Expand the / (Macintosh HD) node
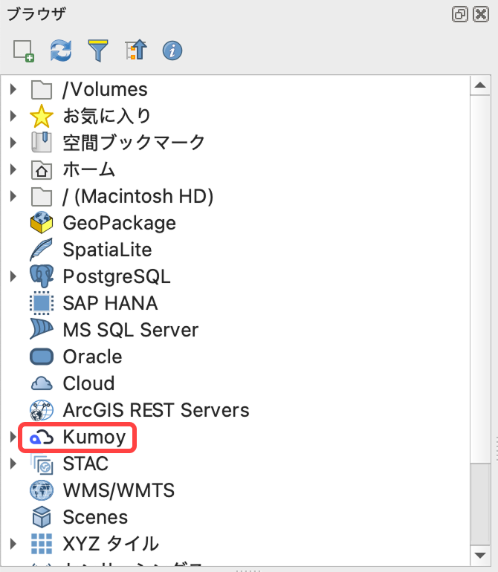Image resolution: width=498 pixels, height=572 pixels. coord(13,197)
